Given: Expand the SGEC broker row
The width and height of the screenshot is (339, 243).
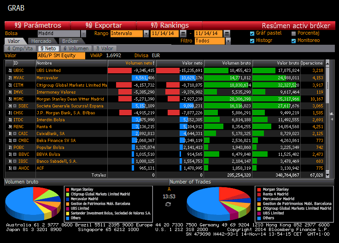Looking at the screenshot, I should [x=15, y=106].
